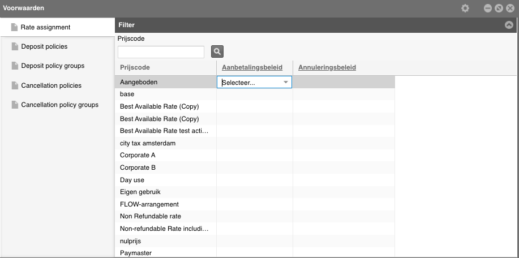
Task: Open the Cancellation policy groups section
Action: [57, 105]
